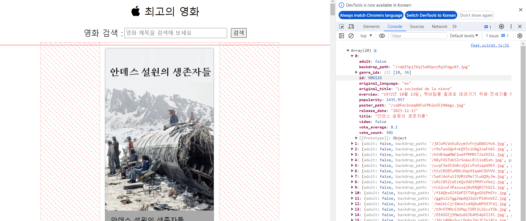Open the 'top' JavaScript context dropdown
This screenshot has width=526, height=221.
[x=366, y=36]
